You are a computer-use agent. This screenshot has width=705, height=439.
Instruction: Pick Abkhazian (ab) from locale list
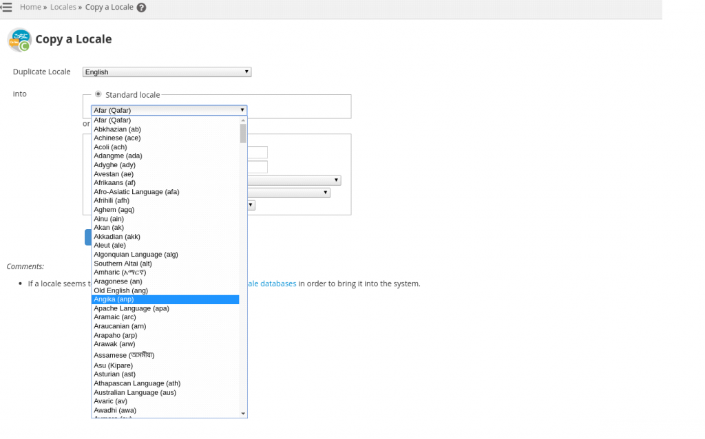pyautogui.click(x=117, y=129)
